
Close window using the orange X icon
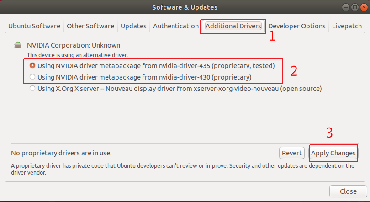pos(364,7)
